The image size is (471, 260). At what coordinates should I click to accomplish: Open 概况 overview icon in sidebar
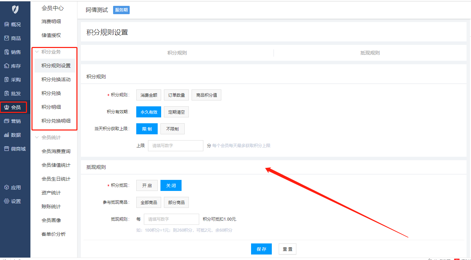pos(7,25)
